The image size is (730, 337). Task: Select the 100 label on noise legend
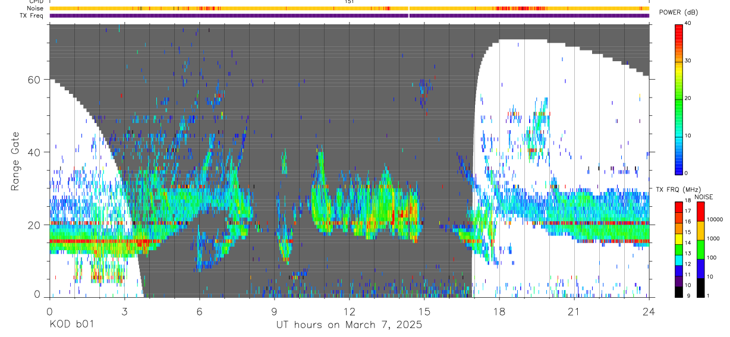[712, 257]
